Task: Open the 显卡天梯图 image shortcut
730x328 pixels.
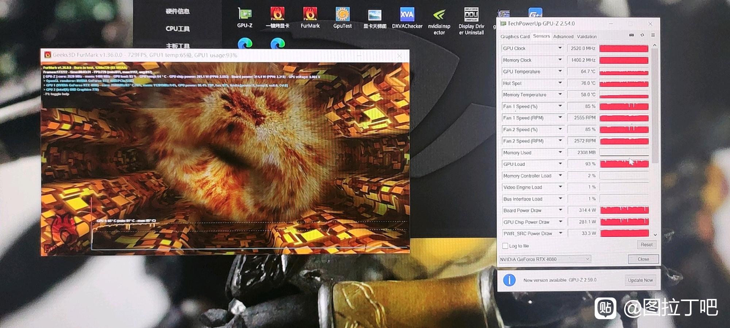Action: 375,18
